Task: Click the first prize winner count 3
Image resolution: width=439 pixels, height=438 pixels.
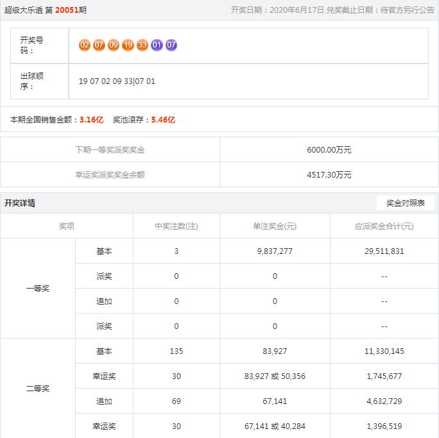Action: point(176,251)
